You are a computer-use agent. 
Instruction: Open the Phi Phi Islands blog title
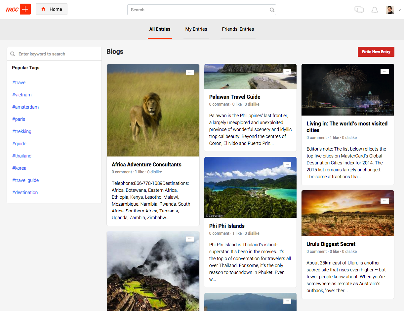pyautogui.click(x=227, y=226)
